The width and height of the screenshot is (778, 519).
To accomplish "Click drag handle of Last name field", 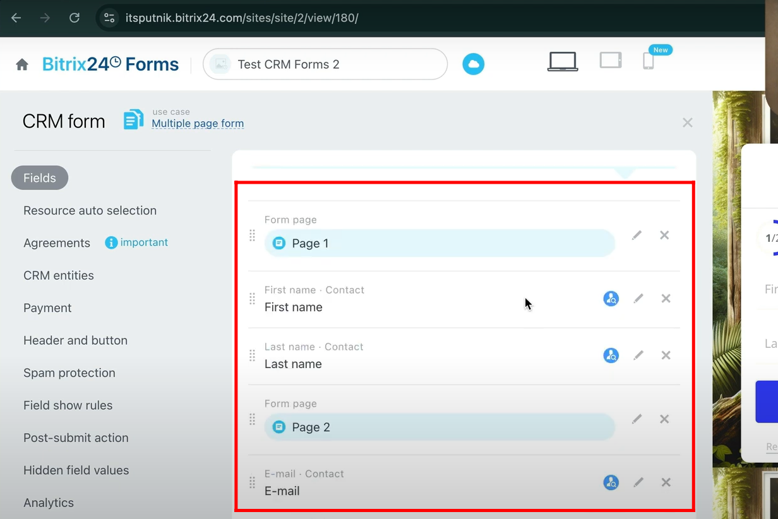I will tap(252, 355).
